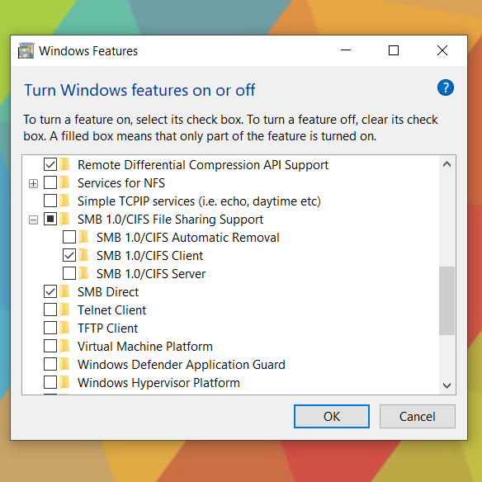
Task: Select Windows Defender Application Guard item
Action: click(182, 365)
